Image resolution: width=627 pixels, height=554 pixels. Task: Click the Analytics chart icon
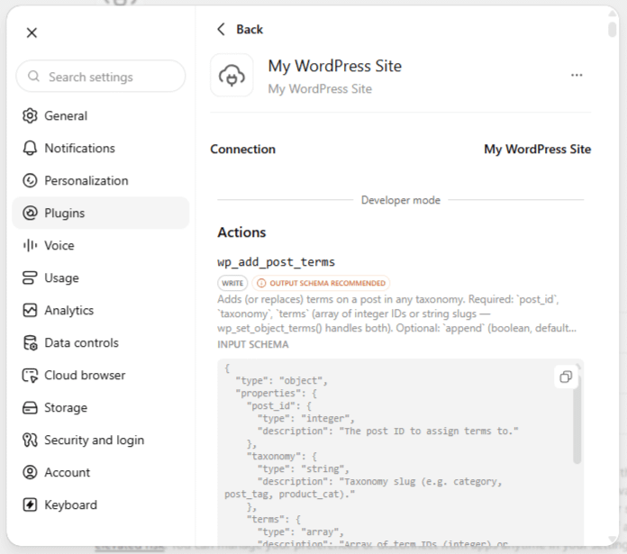click(x=30, y=310)
